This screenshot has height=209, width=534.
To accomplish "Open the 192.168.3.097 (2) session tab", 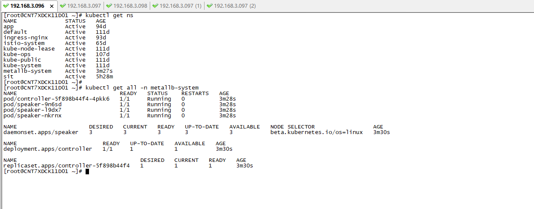I will 231,6.
